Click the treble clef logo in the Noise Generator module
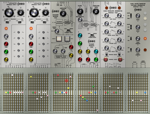The height and width of the screenshot is (114, 150). pyautogui.click(x=138, y=10)
